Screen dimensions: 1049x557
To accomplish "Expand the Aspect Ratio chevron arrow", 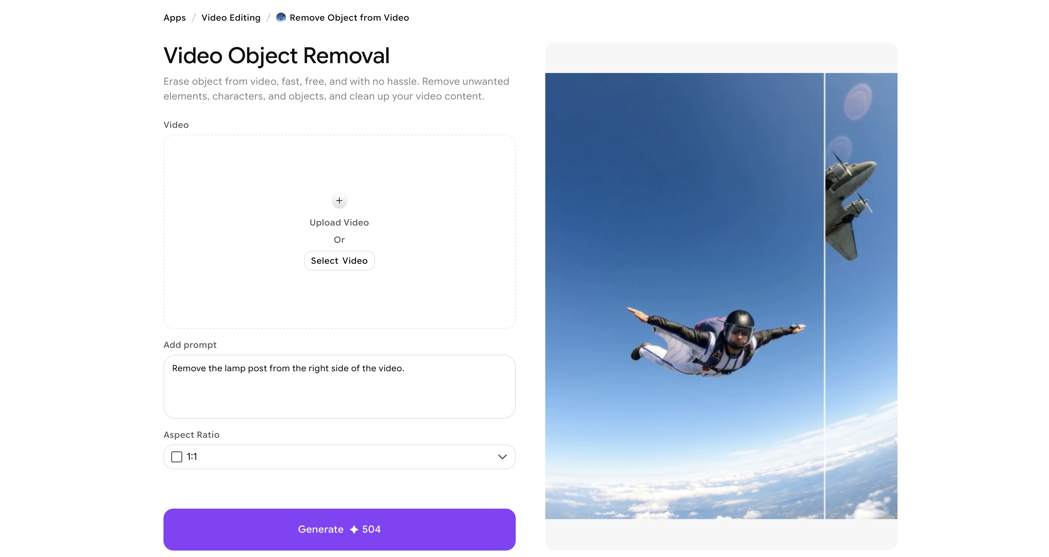I will pyautogui.click(x=502, y=457).
